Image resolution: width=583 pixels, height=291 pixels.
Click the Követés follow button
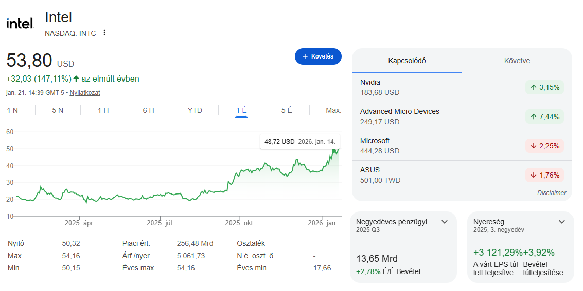[318, 56]
